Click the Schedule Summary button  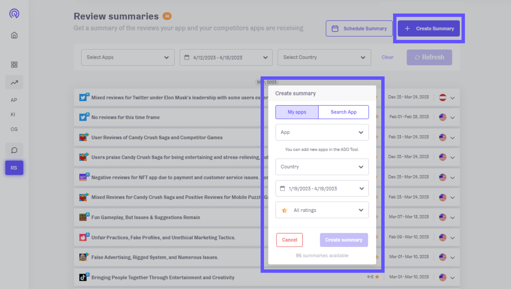[359, 28]
